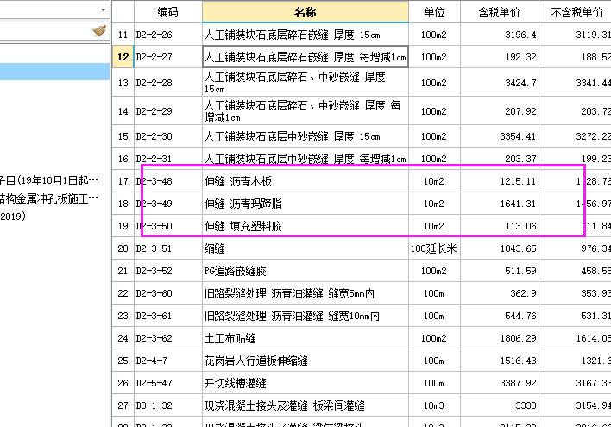611x427 pixels.
Task: Click name 人工铺装块石底层中砂嵌缝 厚度 15cm
Action: 305,136
